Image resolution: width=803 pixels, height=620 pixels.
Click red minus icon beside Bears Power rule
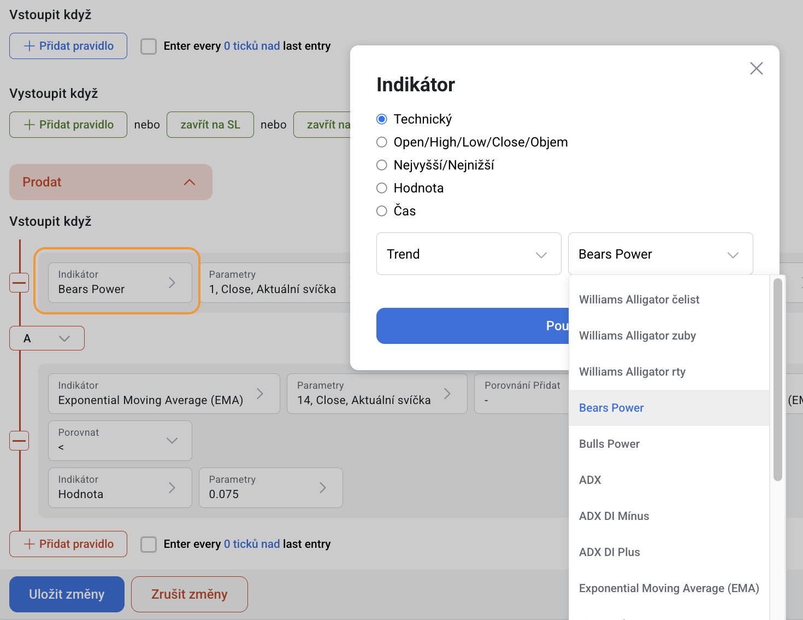(x=19, y=283)
